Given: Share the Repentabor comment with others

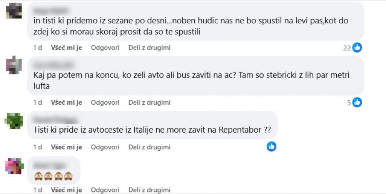Looking at the screenshot, I should (149, 147).
